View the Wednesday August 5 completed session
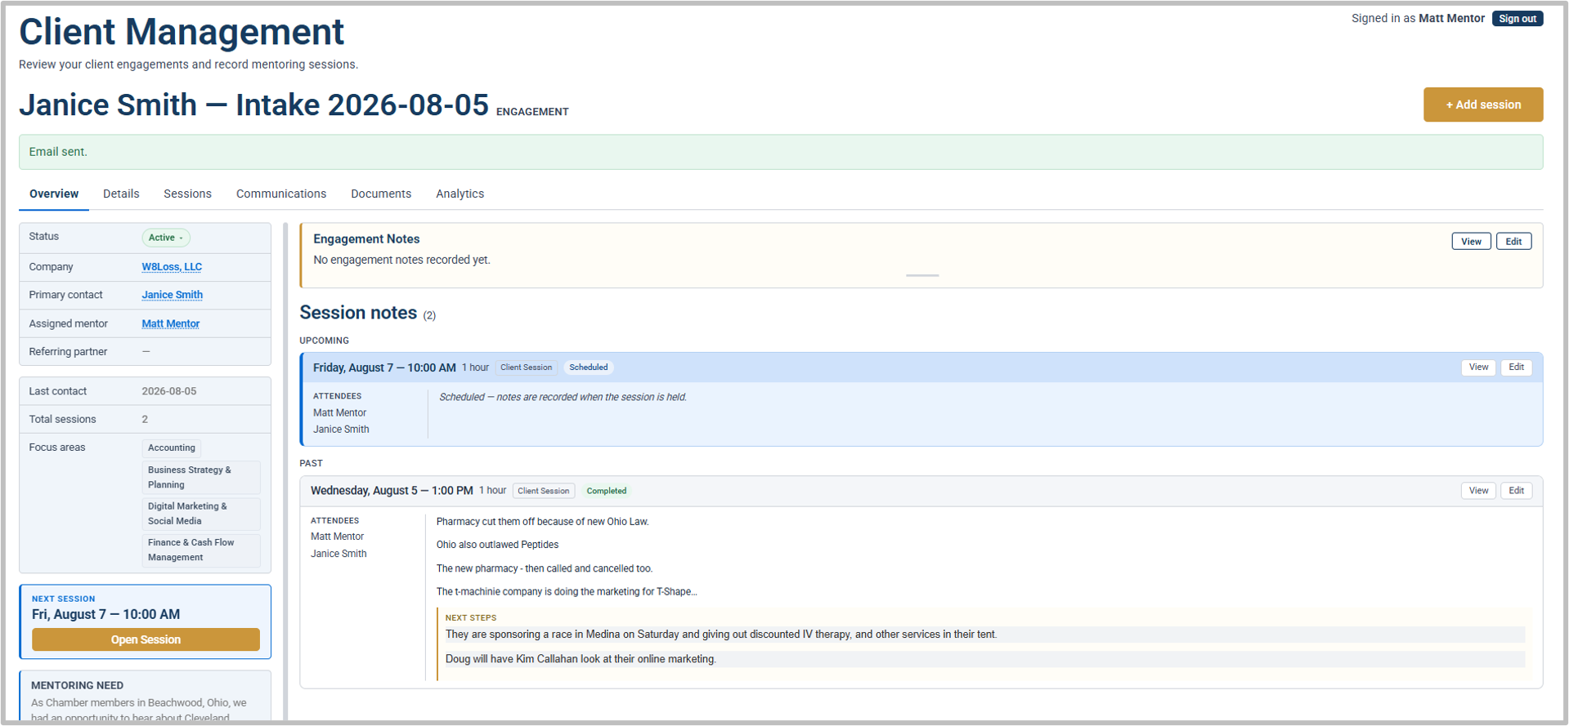This screenshot has height=726, width=1569. click(1478, 491)
